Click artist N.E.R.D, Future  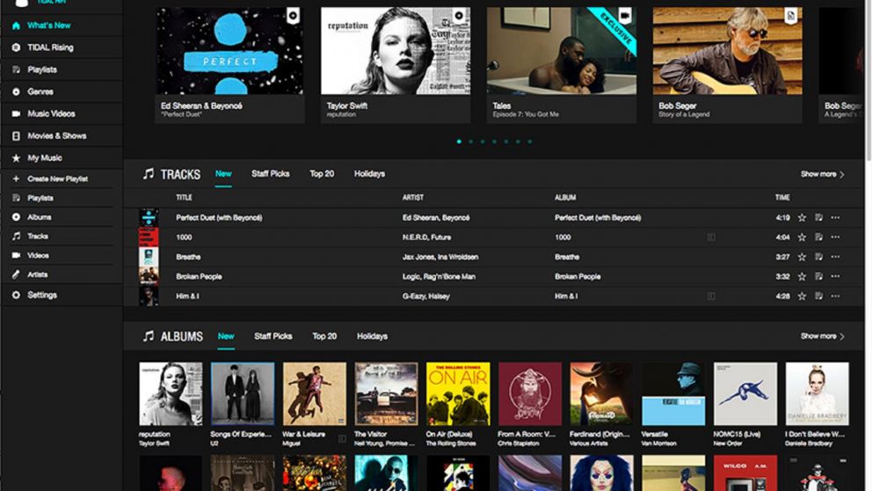click(426, 238)
